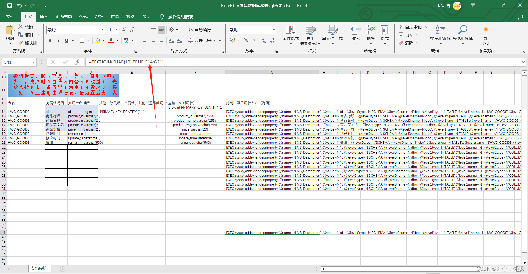Image resolution: width=528 pixels, height=274 pixels.
Task: Open the Name Box dropdown arrow
Action: (33, 62)
